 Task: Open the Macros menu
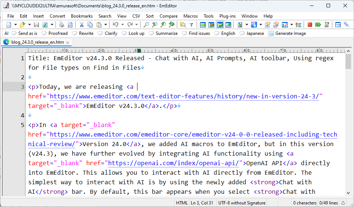click(190, 16)
